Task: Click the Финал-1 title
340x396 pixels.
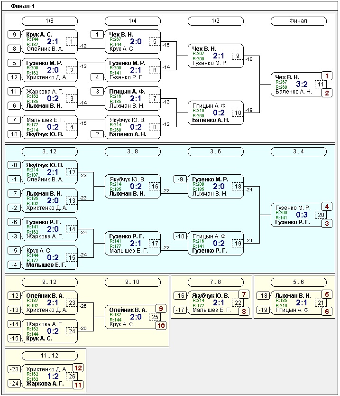Action: (23, 6)
